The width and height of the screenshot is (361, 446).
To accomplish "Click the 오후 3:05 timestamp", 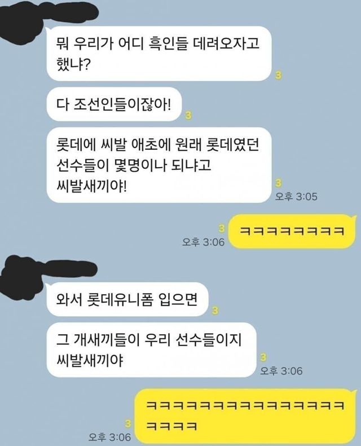I will [x=296, y=196].
